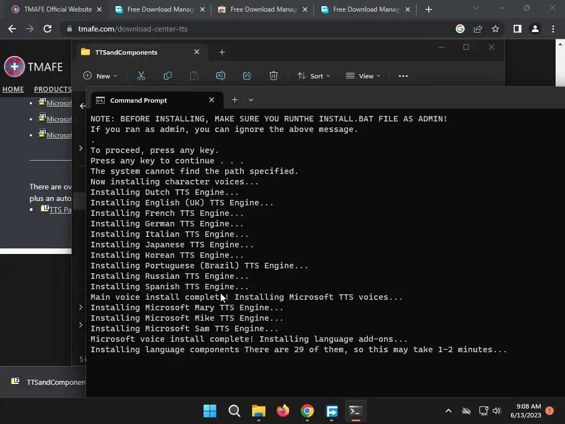This screenshot has width=565, height=424.
Task: Open the New dropdown in File Explorer
Action: tap(100, 76)
